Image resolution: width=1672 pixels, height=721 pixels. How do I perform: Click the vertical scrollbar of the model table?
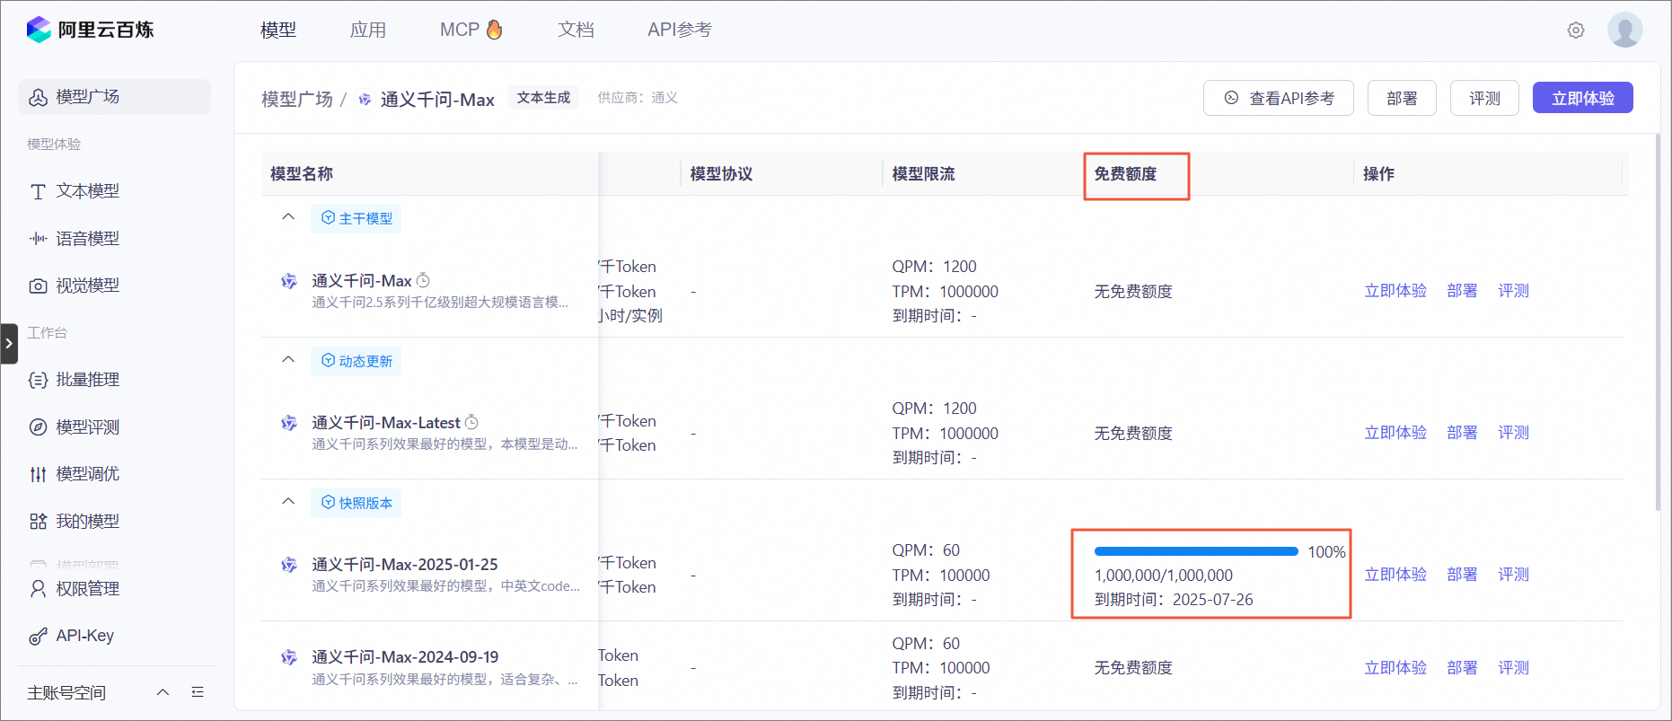1658,323
